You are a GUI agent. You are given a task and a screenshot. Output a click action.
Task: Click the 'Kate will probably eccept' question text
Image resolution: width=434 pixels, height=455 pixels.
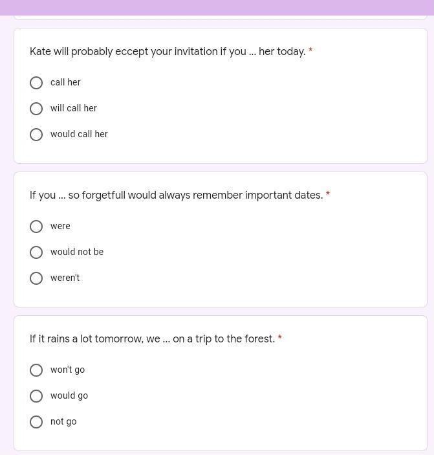[x=168, y=52]
